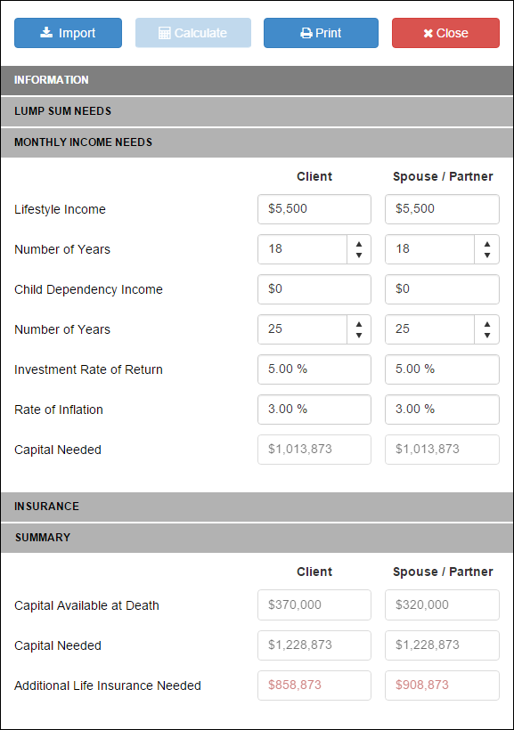This screenshot has width=514, height=730.
Task: Click Client Lifestyle Income field
Action: [x=314, y=209]
